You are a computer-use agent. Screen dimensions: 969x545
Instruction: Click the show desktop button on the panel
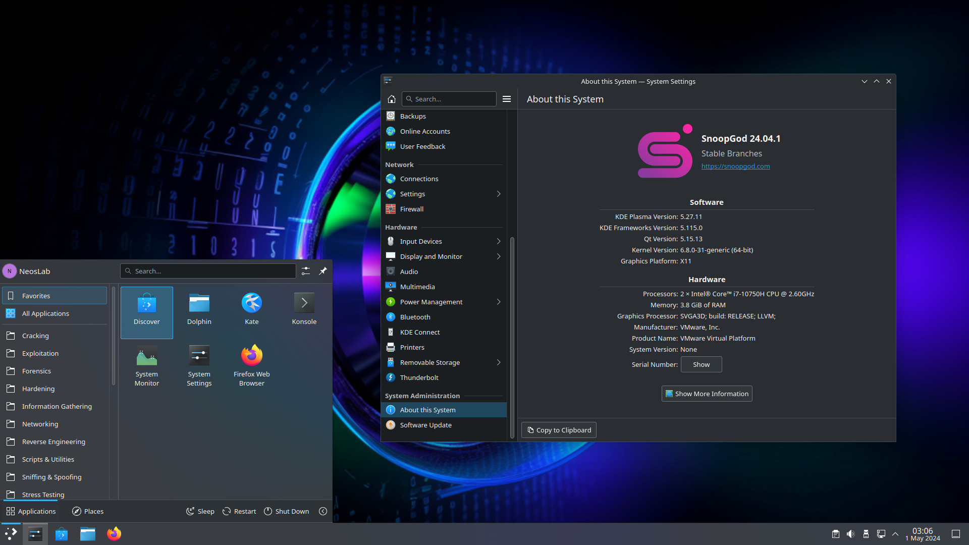956,534
